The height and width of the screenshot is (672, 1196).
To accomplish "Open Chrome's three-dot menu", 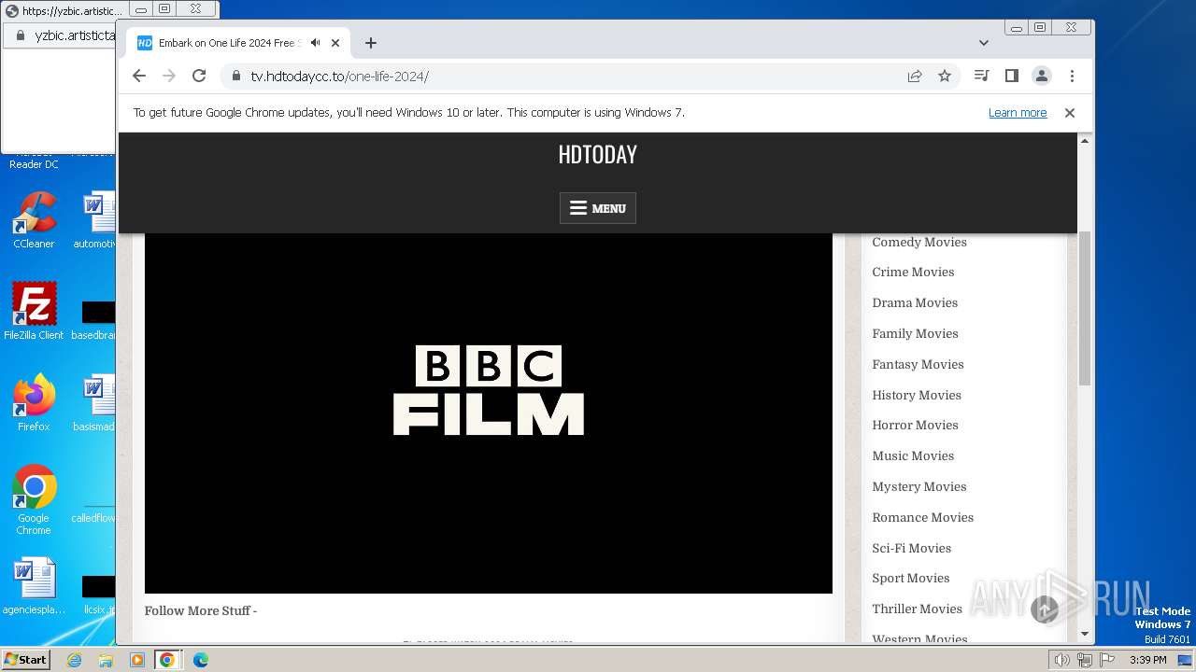I will (x=1072, y=76).
